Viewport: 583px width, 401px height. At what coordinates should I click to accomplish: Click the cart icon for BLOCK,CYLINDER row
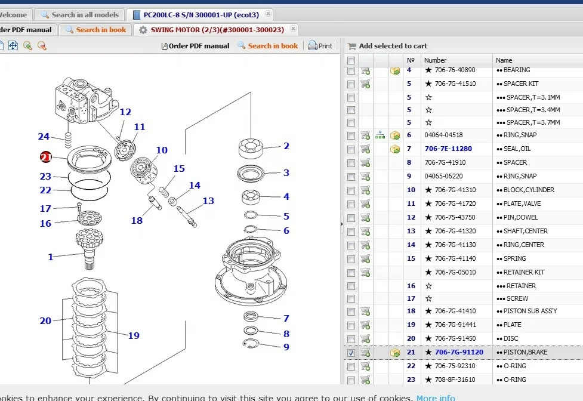pos(365,190)
